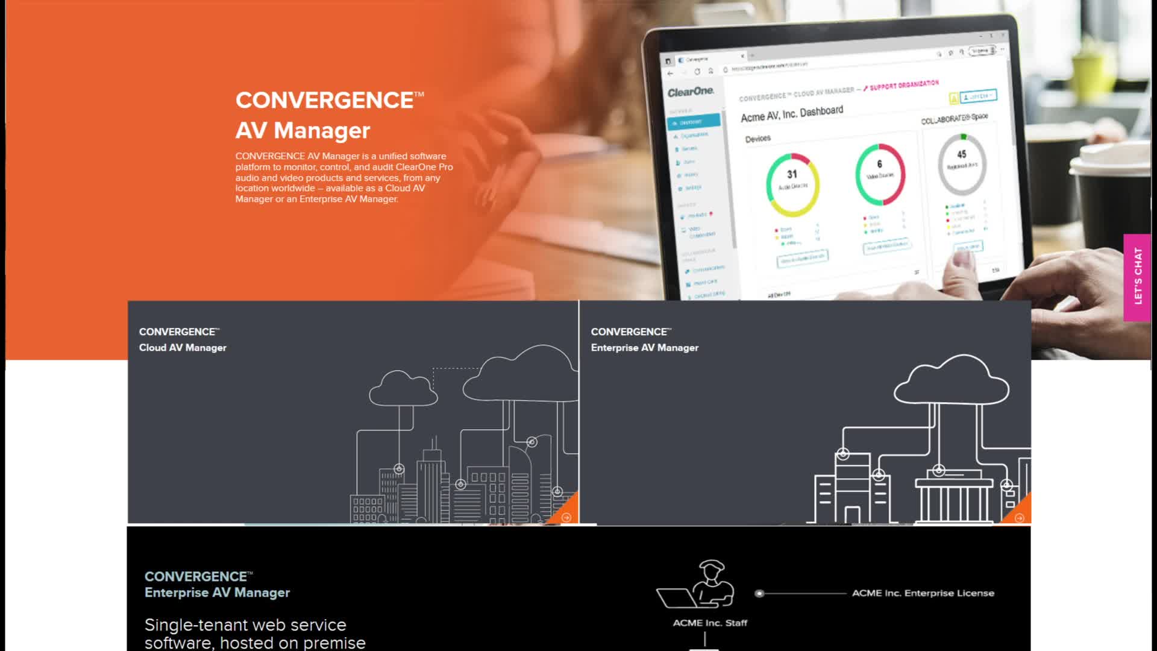Click the user profile icon at top right
The height and width of the screenshot is (651, 1157).
[x=967, y=96]
